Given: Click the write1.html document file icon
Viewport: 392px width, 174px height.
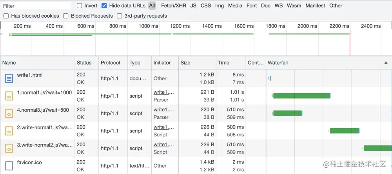Looking at the screenshot, I should click(9, 78).
